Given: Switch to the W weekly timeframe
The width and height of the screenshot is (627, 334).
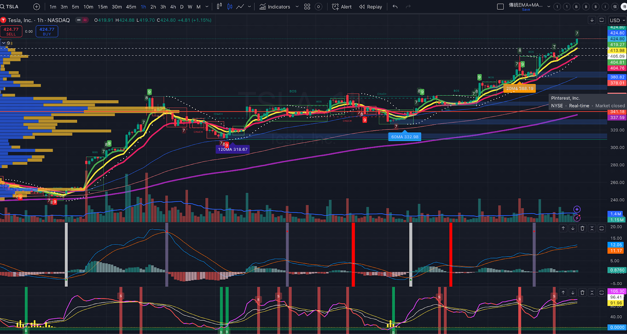Looking at the screenshot, I should (x=190, y=7).
